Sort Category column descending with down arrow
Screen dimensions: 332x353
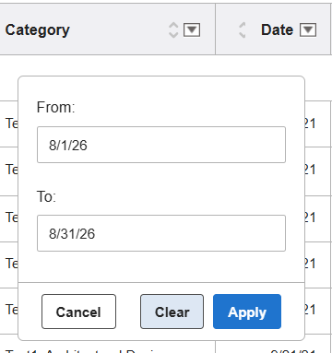(173, 34)
